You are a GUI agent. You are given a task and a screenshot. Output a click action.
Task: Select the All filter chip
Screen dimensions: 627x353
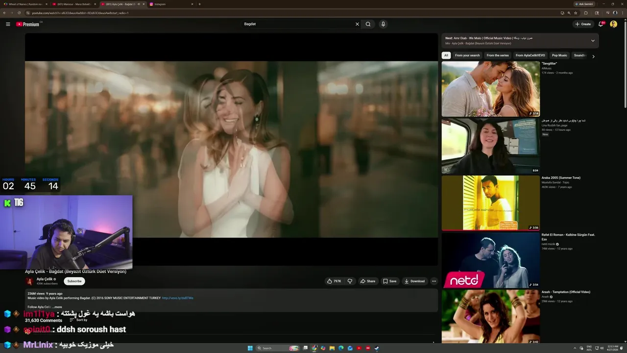click(x=446, y=55)
